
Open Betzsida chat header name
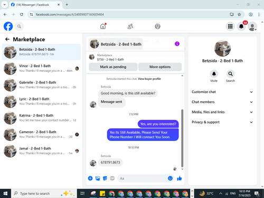(121, 44)
